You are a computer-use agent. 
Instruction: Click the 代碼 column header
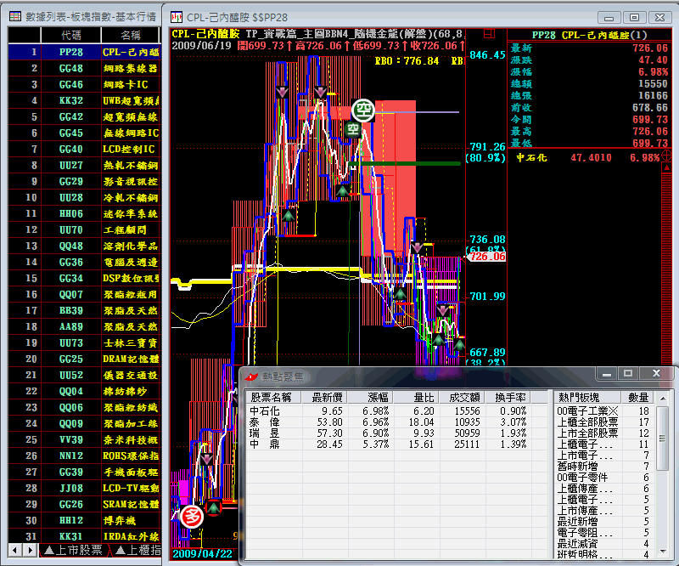pos(71,35)
